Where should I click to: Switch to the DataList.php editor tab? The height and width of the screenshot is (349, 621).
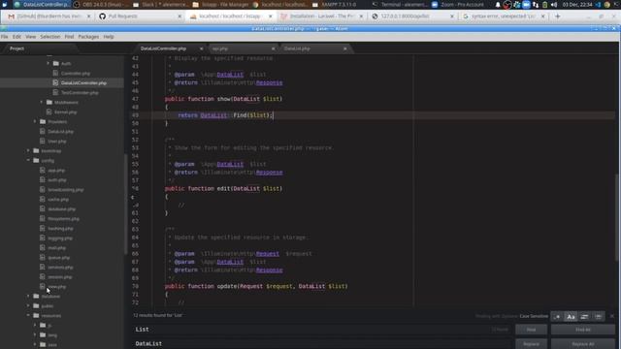pos(314,48)
